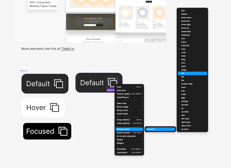Viewport: 231px width, 168px height.
Task: Click the purple component diamond beside the Button label
Action: (21, 71)
